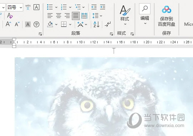The width and height of the screenshot is (193, 136).
Task: Open the 段落 paragraph dialog launcher
Action: coord(112,34)
